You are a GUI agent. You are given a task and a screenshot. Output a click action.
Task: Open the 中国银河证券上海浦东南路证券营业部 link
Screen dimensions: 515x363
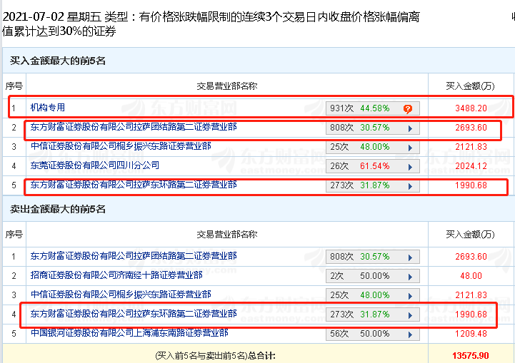pos(129,332)
